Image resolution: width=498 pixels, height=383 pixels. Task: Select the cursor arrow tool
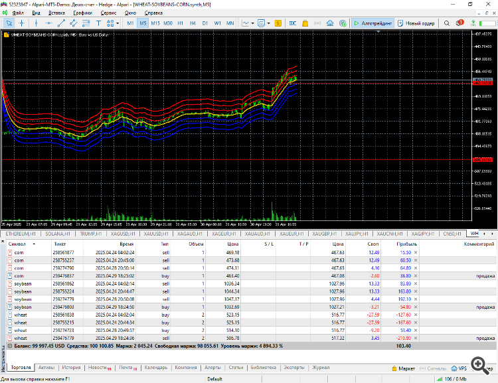(9, 23)
